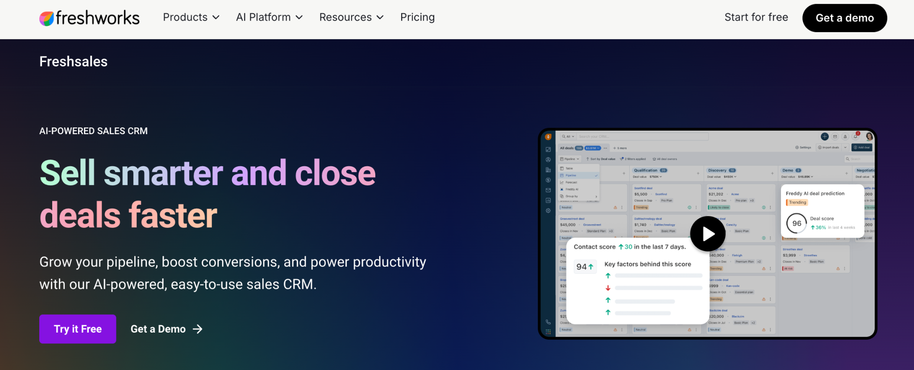Add a deal to the Qualification column
The height and width of the screenshot is (370, 914).
[698, 173]
